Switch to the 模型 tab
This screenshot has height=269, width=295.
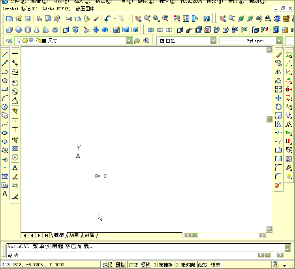click(59, 235)
